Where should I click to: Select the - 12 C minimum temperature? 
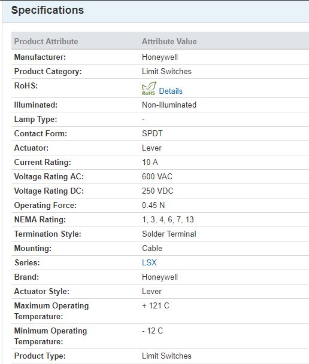[x=153, y=331]
